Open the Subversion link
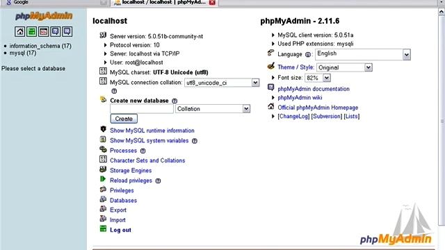Screen dimensions: 445x250 coord(327,116)
